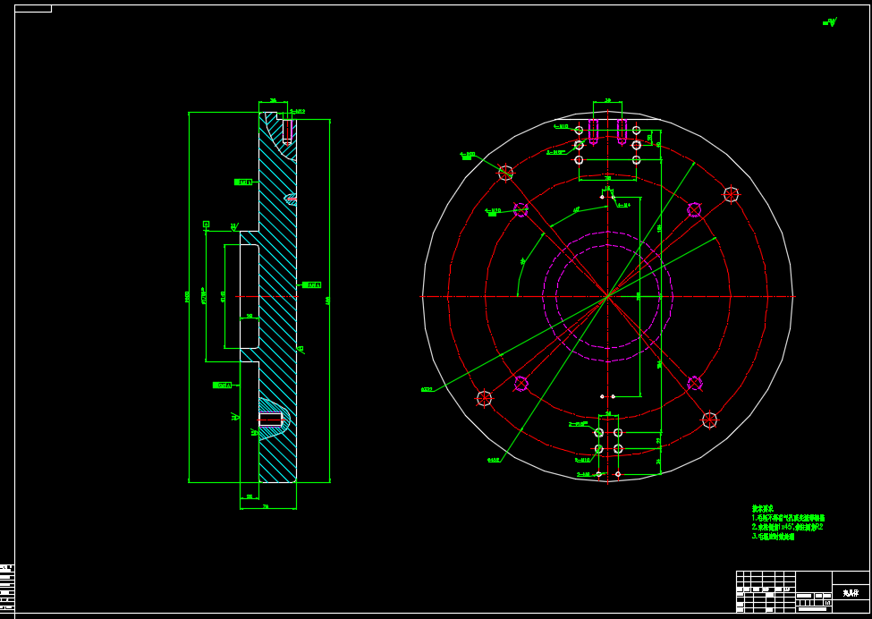
Task: Click the drawing number box at top-left corner
Action: 33,9
